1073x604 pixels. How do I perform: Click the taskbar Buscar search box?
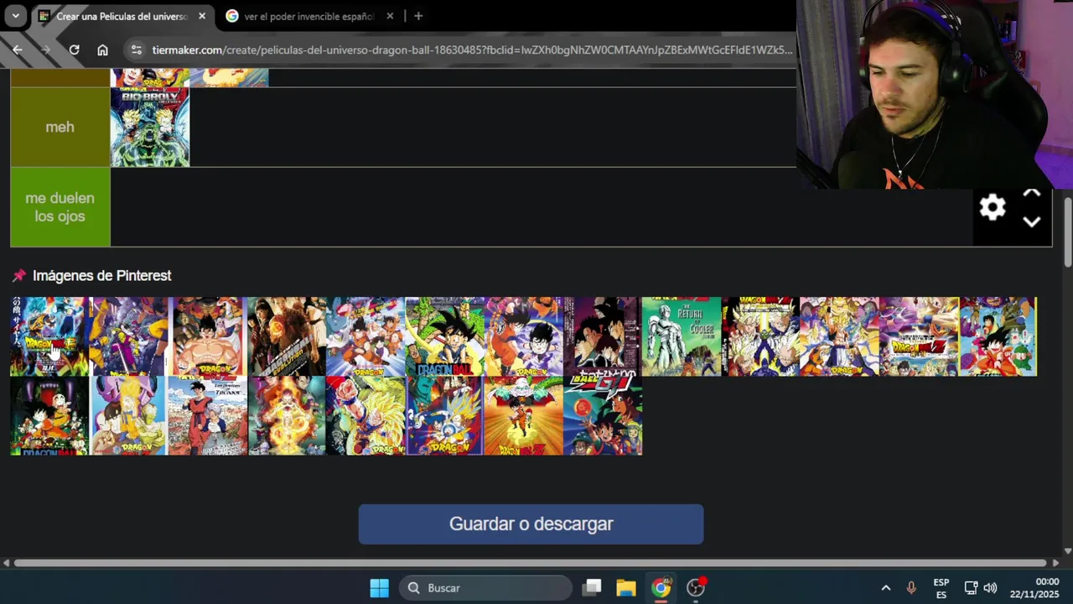486,588
